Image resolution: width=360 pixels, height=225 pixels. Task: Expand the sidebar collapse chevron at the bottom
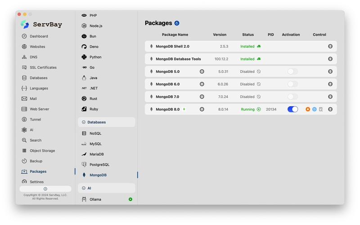45,189
